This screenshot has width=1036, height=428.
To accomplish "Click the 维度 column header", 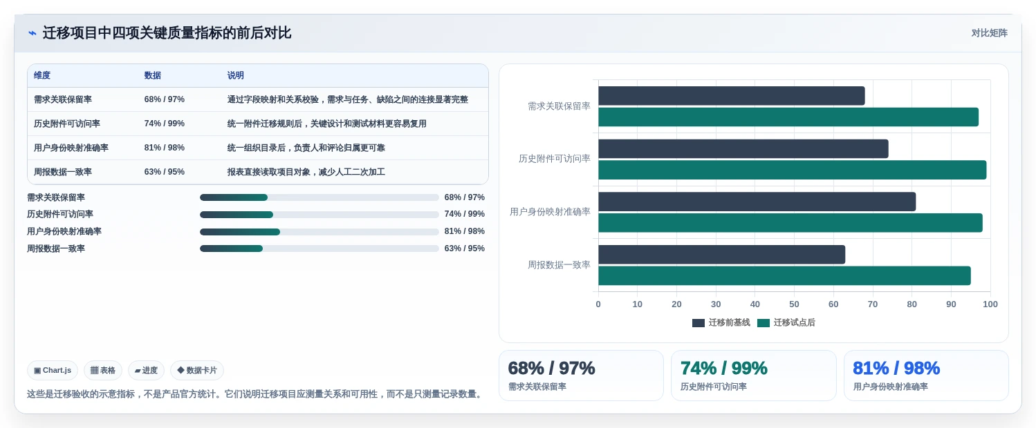I will [x=42, y=76].
